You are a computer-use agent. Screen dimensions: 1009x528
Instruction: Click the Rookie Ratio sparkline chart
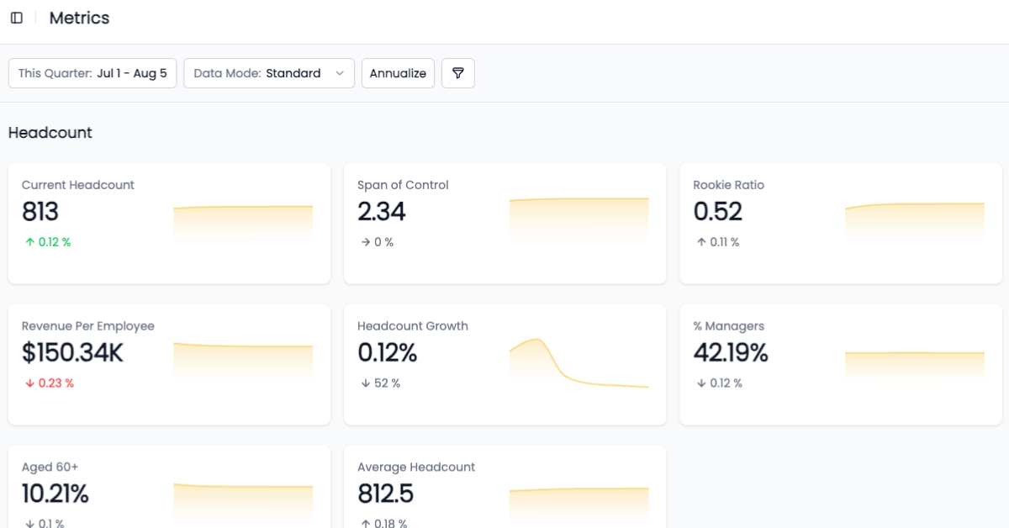tap(915, 223)
